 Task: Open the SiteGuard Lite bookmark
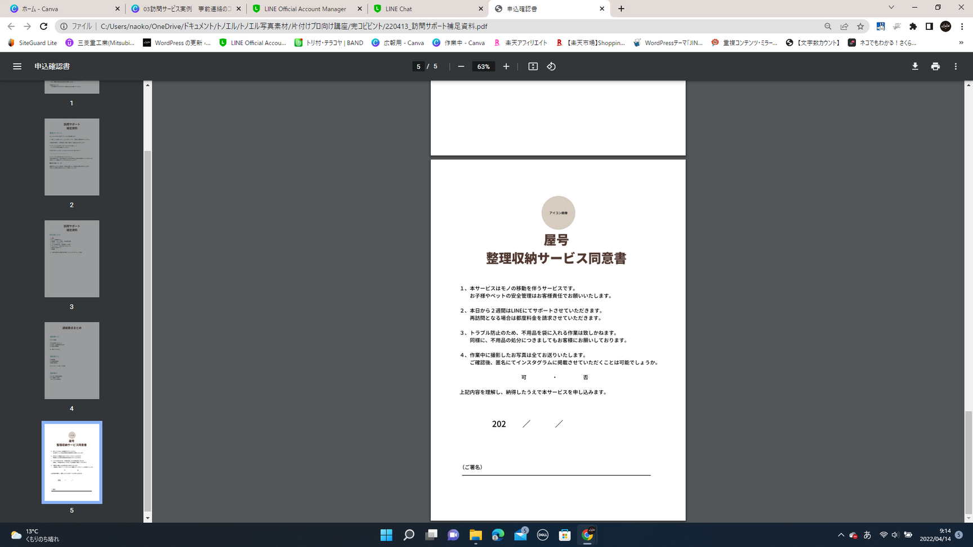pos(33,43)
